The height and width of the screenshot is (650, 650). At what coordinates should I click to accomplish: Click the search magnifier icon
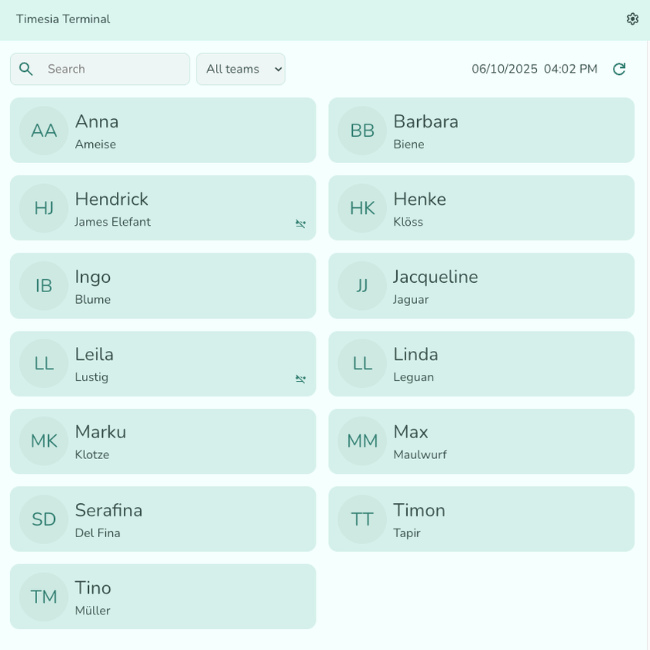pos(26,69)
